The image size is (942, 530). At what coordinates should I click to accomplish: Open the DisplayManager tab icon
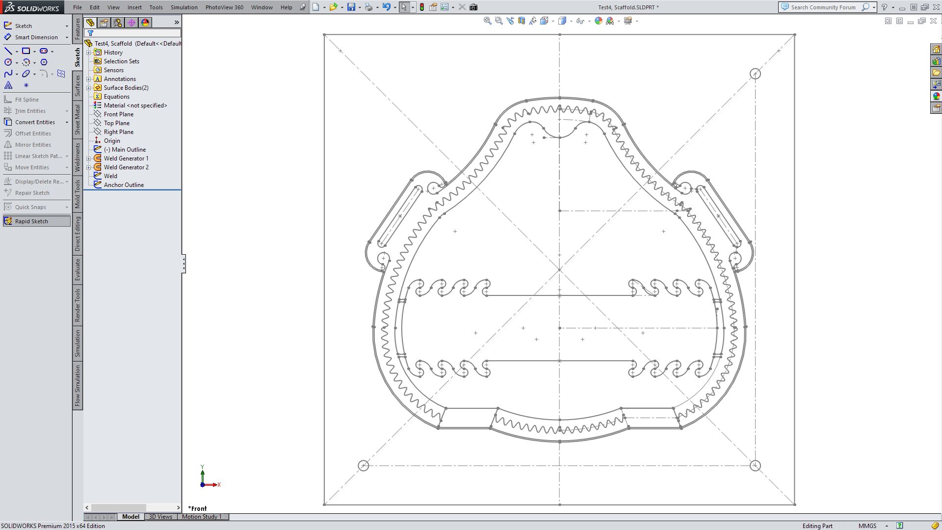click(x=145, y=23)
